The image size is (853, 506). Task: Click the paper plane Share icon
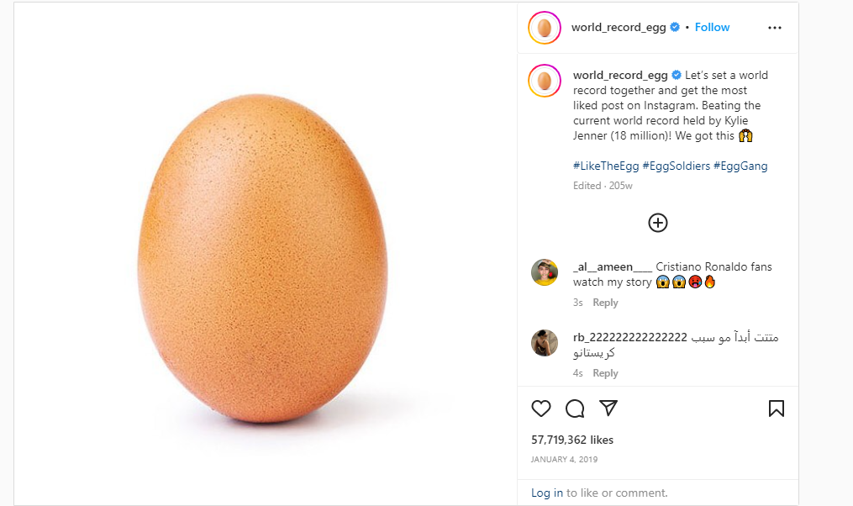(x=608, y=408)
